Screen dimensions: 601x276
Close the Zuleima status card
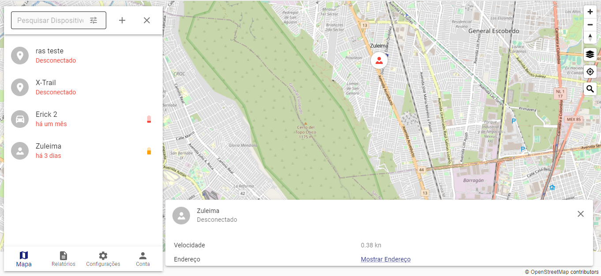[581, 214]
